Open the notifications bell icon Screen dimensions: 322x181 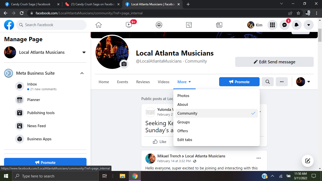pyautogui.click(x=297, y=25)
